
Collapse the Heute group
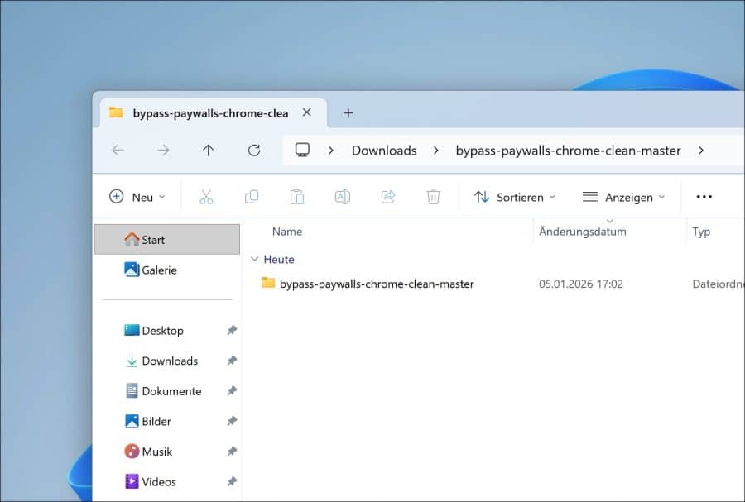pyautogui.click(x=254, y=260)
